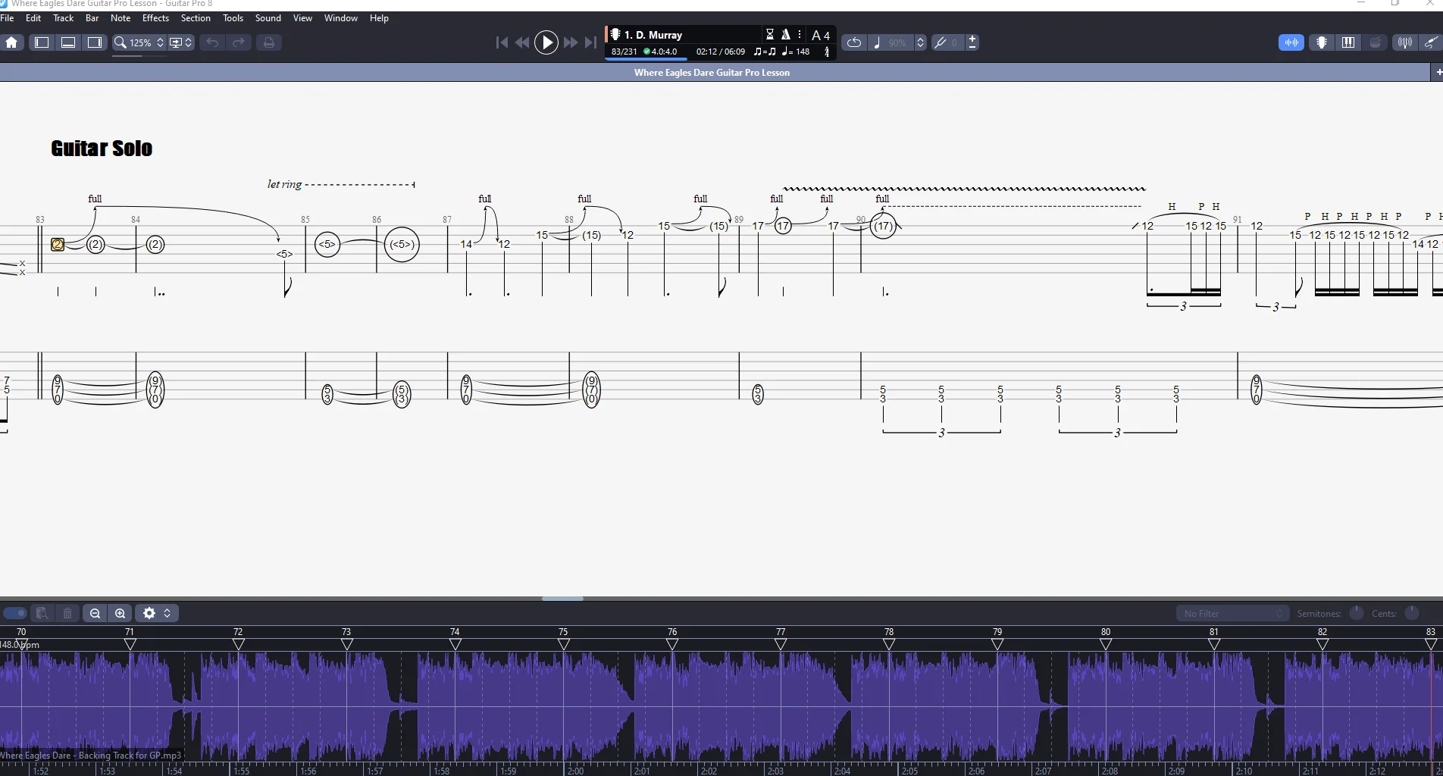Click the print icon

tap(268, 42)
